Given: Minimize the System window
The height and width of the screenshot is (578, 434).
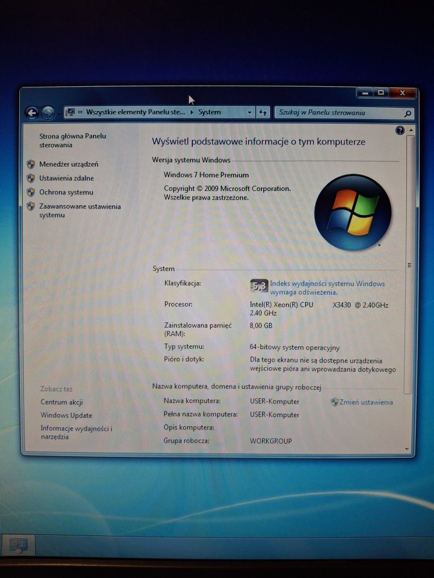Looking at the screenshot, I should [365, 92].
